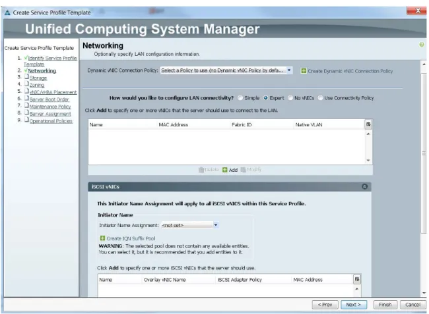Image resolution: width=429 pixels, height=314 pixels.
Task: Go to the Zoning wizard step
Action: pyautogui.click(x=37, y=85)
